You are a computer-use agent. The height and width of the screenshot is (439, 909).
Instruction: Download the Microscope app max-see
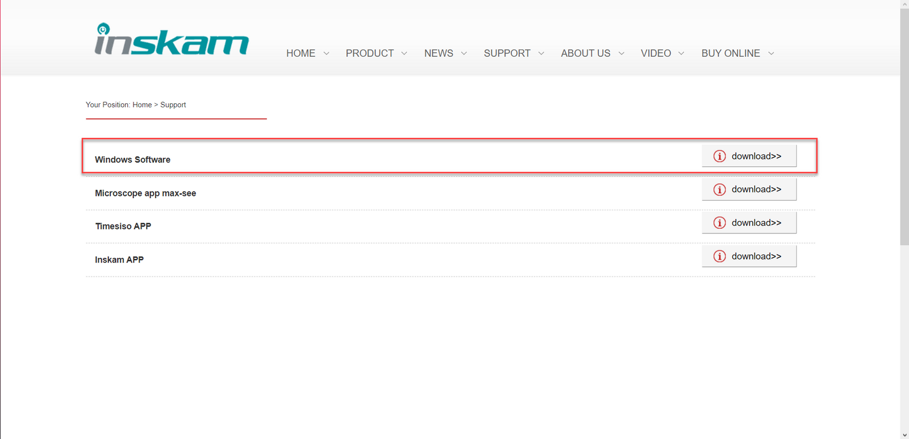coord(749,190)
